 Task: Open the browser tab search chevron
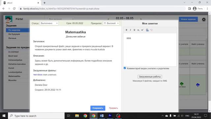185,3
